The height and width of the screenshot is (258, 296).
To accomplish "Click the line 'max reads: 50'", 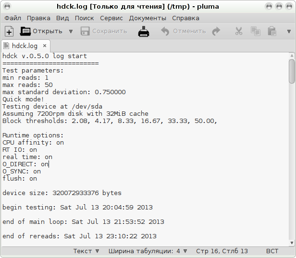I will click(x=27, y=85).
